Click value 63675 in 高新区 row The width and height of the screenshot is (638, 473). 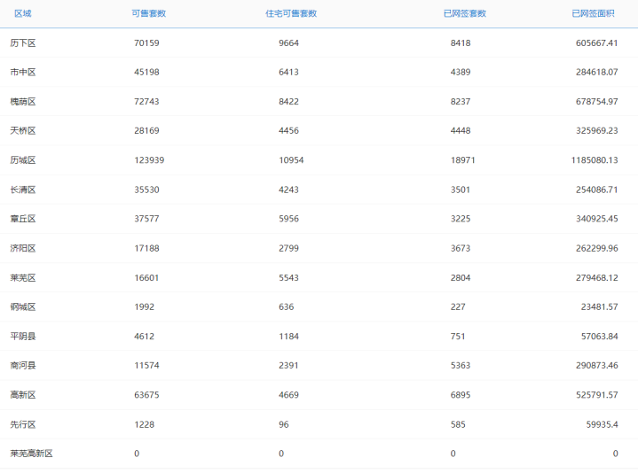tap(147, 395)
